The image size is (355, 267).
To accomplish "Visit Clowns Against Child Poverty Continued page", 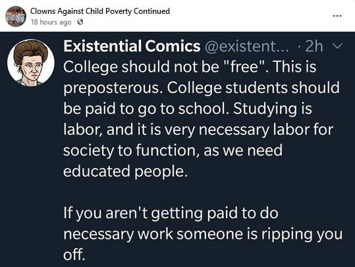I will click(x=100, y=11).
